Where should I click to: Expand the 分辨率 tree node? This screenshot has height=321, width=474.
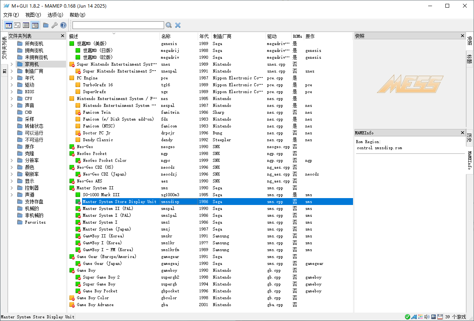[12, 160]
